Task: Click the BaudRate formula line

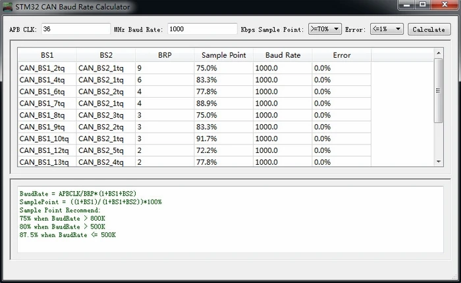Action: point(78,194)
